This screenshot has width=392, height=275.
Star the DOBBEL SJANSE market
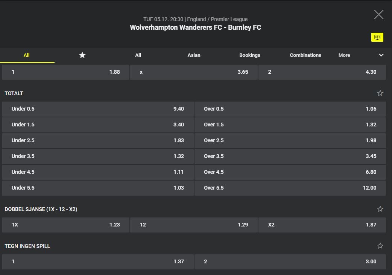380,209
